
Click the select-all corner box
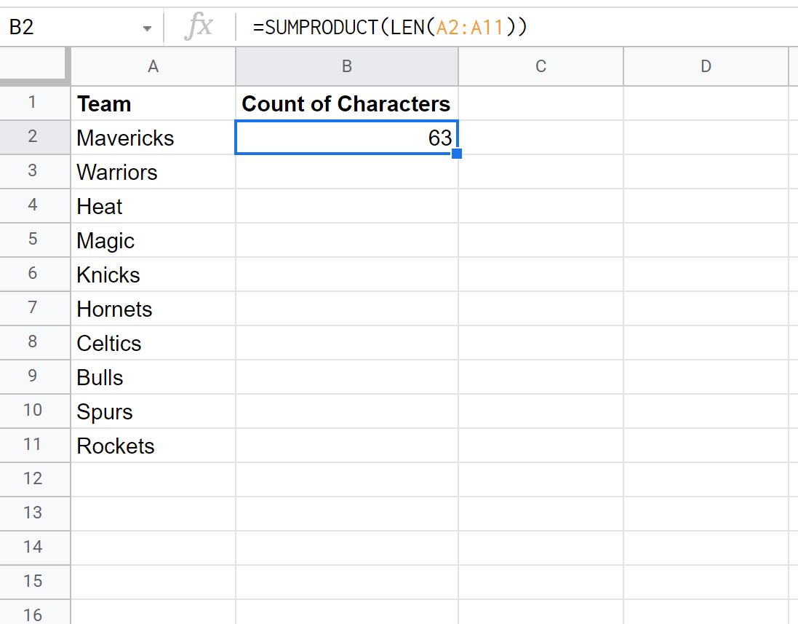[35, 66]
